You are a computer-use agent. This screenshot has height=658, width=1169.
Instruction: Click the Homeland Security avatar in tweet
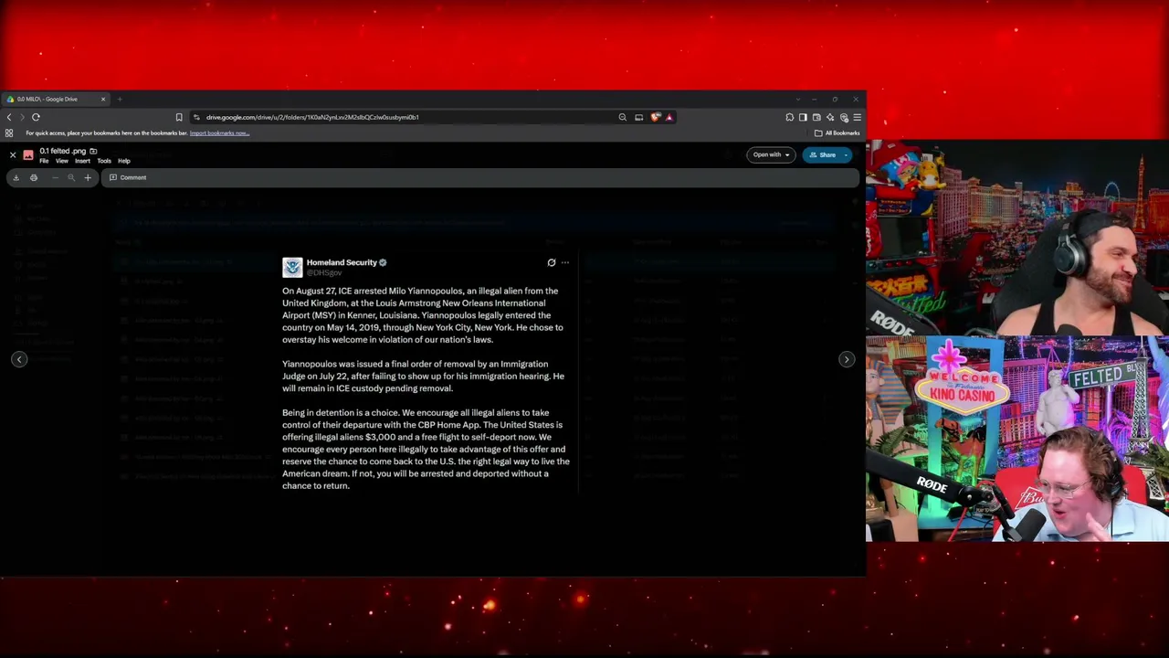[292, 267]
